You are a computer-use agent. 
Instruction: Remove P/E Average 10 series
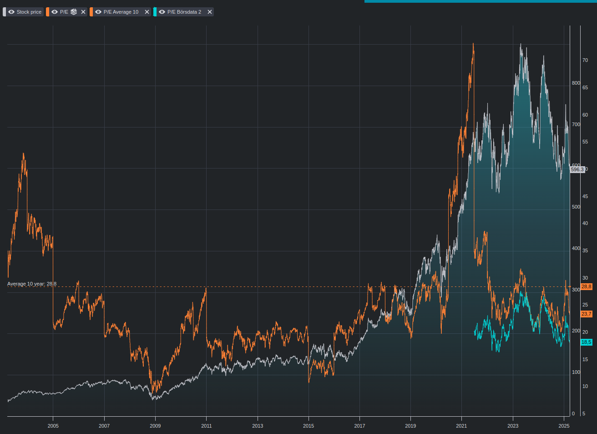click(x=147, y=12)
